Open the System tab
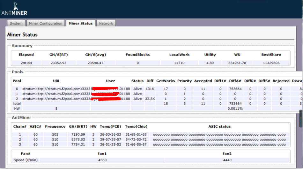The width and height of the screenshot is (303, 169). [16, 24]
